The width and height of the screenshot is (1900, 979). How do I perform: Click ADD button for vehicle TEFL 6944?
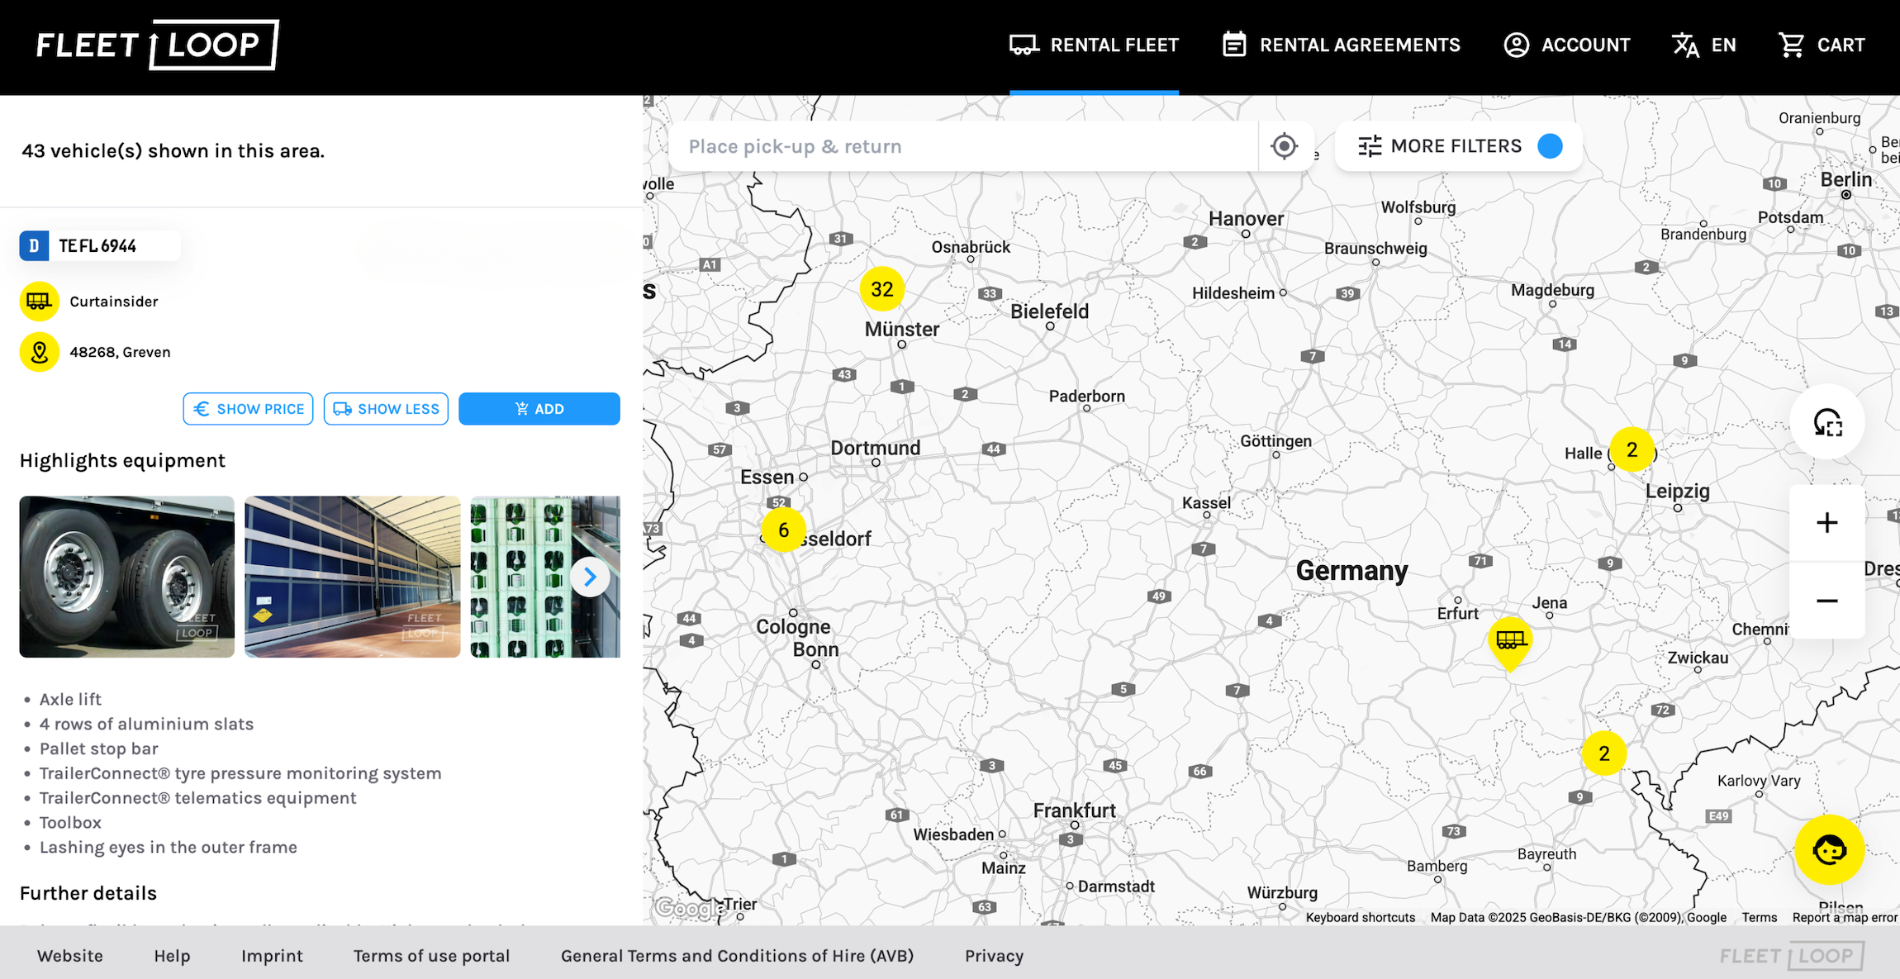coord(539,407)
